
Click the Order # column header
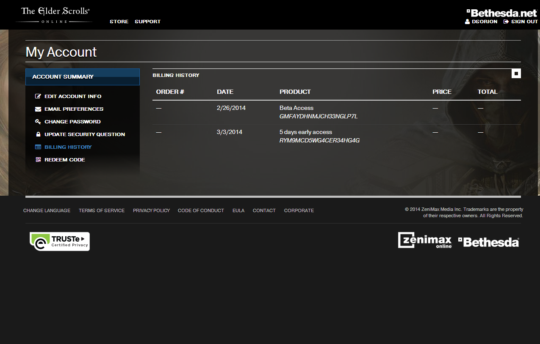pyautogui.click(x=170, y=92)
